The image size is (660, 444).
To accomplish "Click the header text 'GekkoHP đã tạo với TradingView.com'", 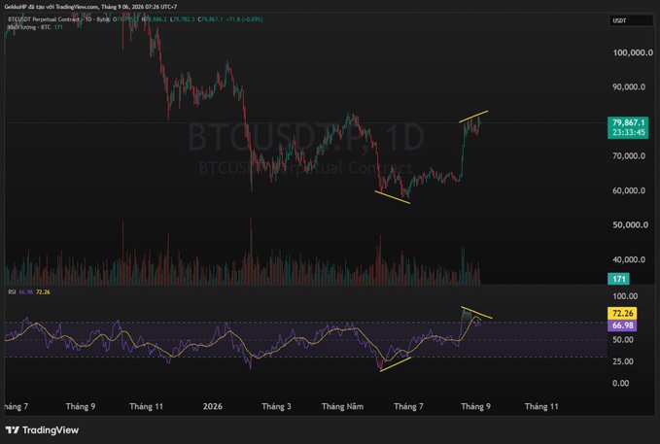I will coord(52,7).
